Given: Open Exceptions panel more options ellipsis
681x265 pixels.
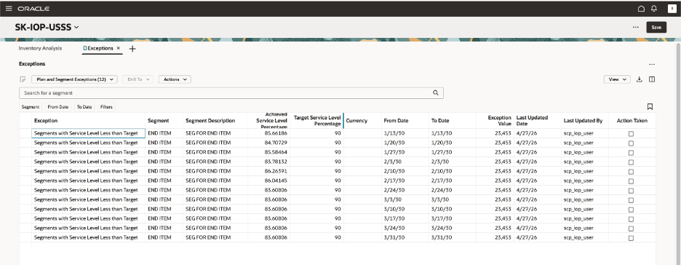Looking at the screenshot, I should click(x=651, y=64).
